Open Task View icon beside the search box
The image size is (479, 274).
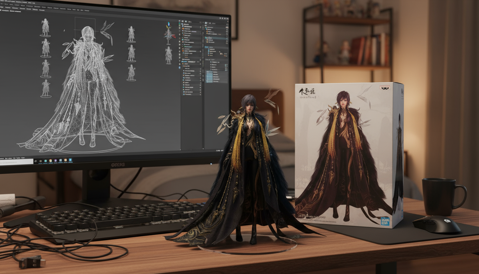pos(36,161)
